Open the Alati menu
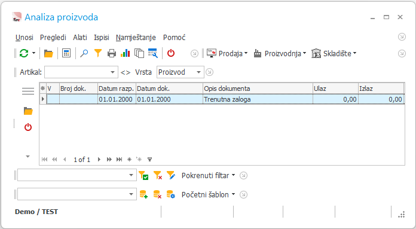 80,38
